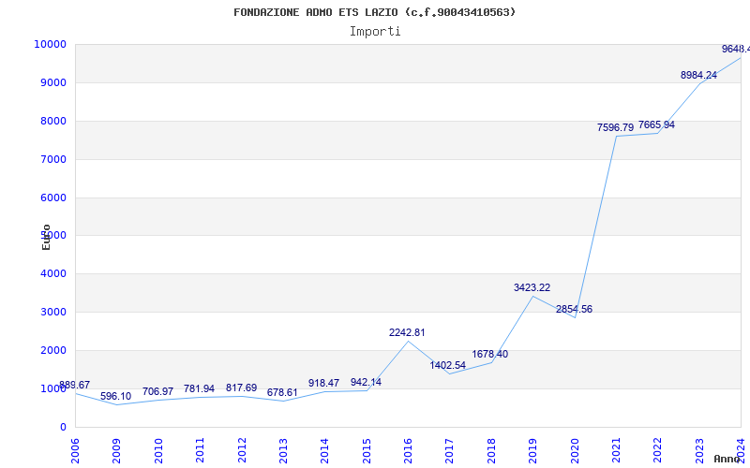Click the Euro y-axis title

[46, 237]
